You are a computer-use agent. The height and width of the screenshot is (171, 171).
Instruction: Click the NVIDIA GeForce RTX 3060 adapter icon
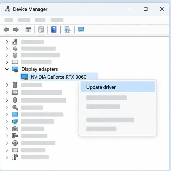click(25, 77)
